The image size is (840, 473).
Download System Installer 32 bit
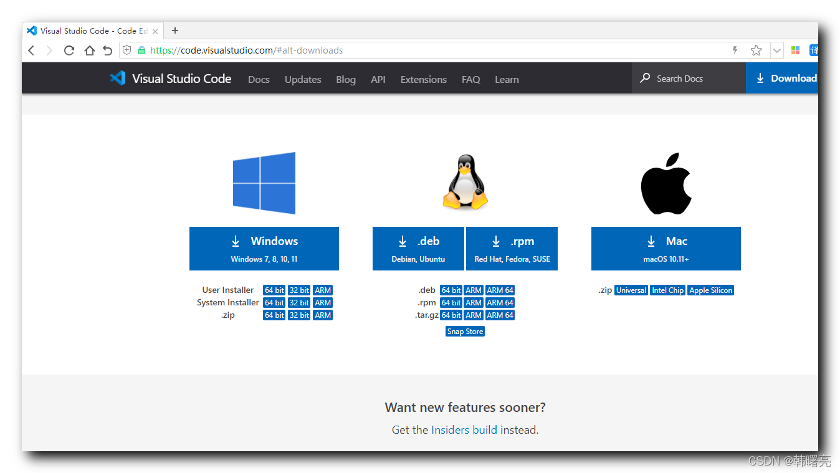click(299, 303)
